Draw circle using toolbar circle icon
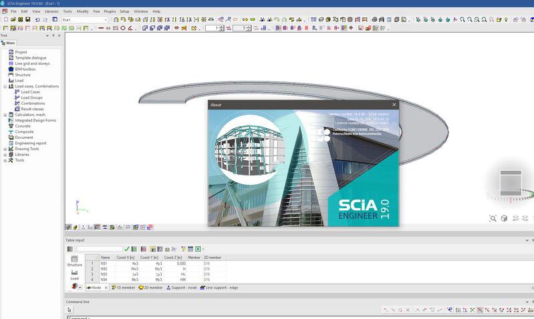This screenshot has height=319, width=534. [x=123, y=28]
